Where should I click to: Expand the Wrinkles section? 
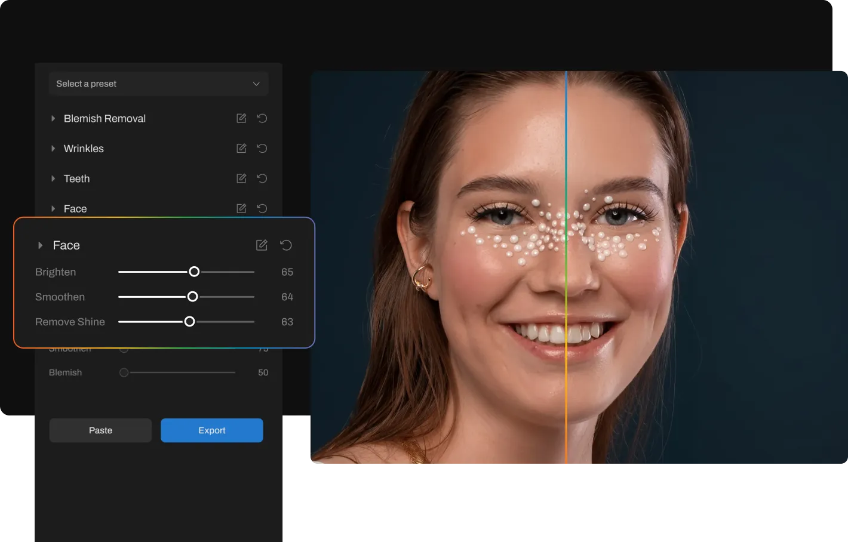(x=53, y=149)
